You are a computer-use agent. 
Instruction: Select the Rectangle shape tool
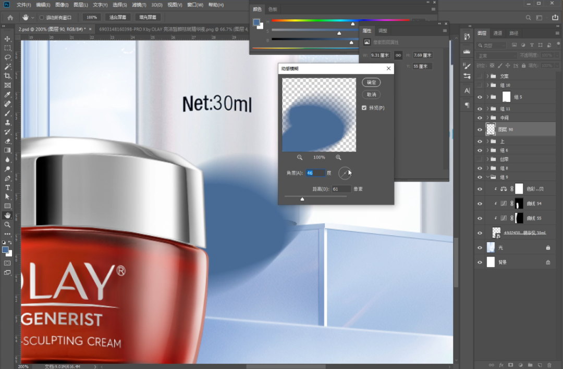tap(7, 206)
